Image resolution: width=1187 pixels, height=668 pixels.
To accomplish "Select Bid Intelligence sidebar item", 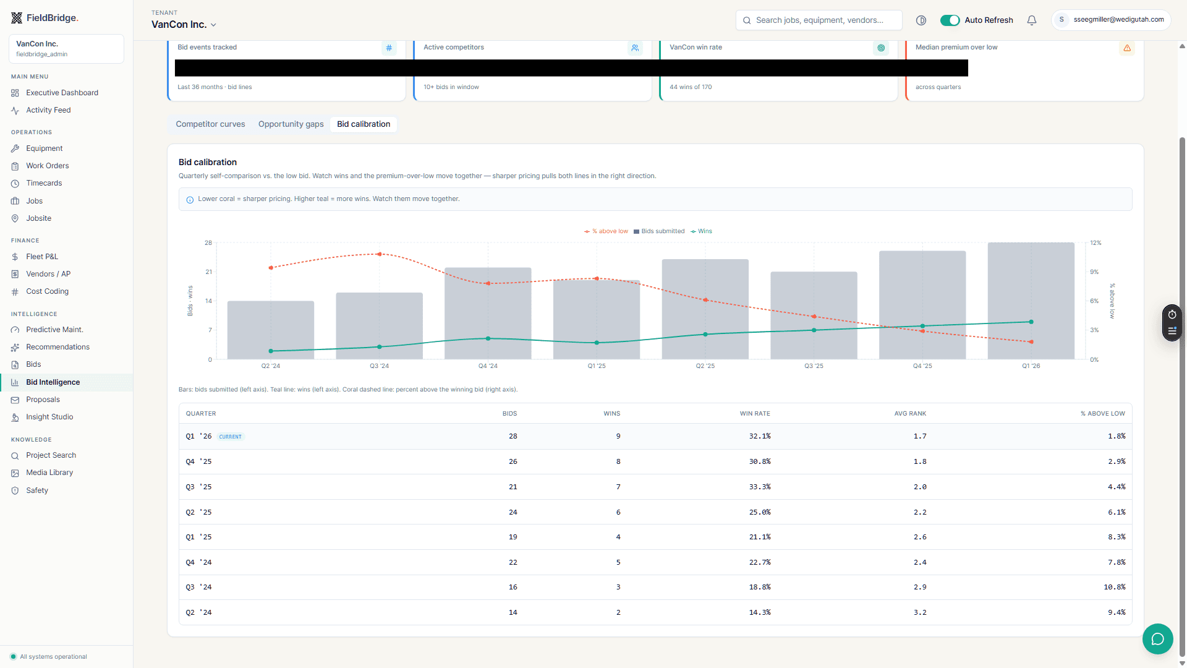I will click(66, 382).
